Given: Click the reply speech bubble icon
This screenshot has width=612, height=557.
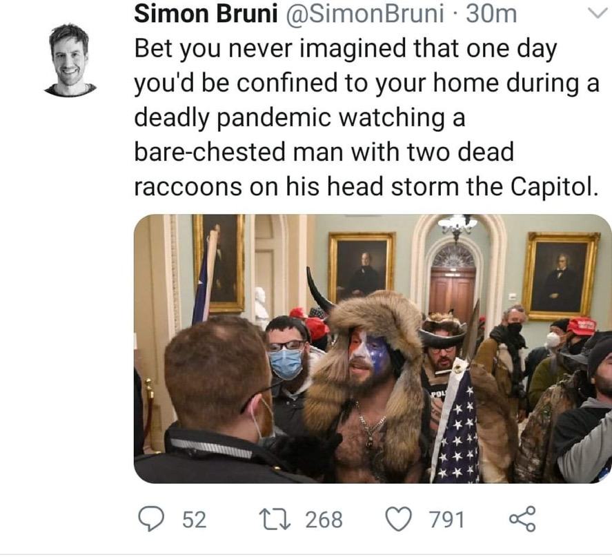Looking at the screenshot, I should point(151,519).
